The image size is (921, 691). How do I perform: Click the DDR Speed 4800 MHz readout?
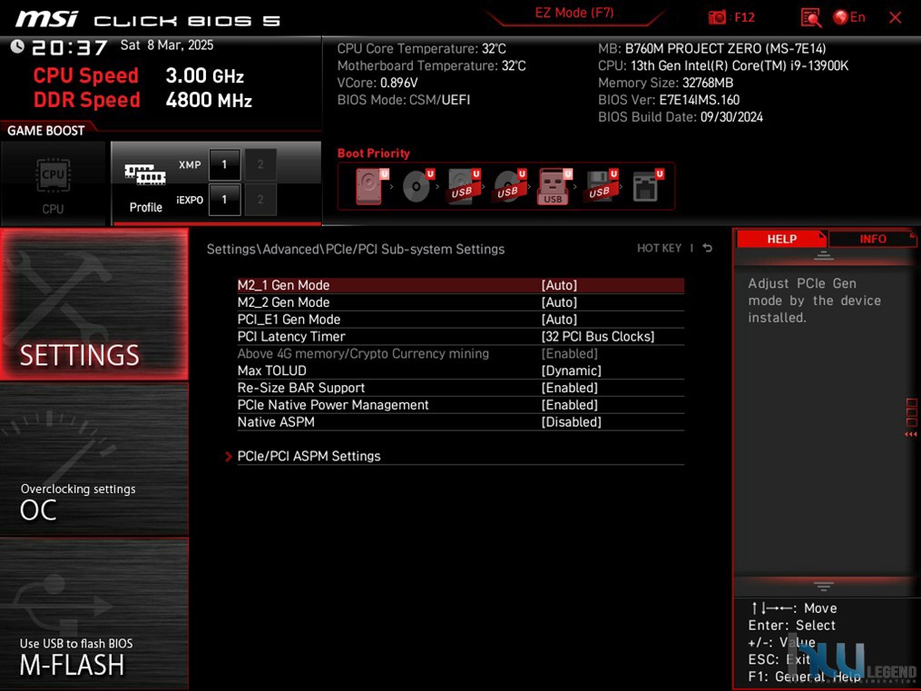pos(142,100)
